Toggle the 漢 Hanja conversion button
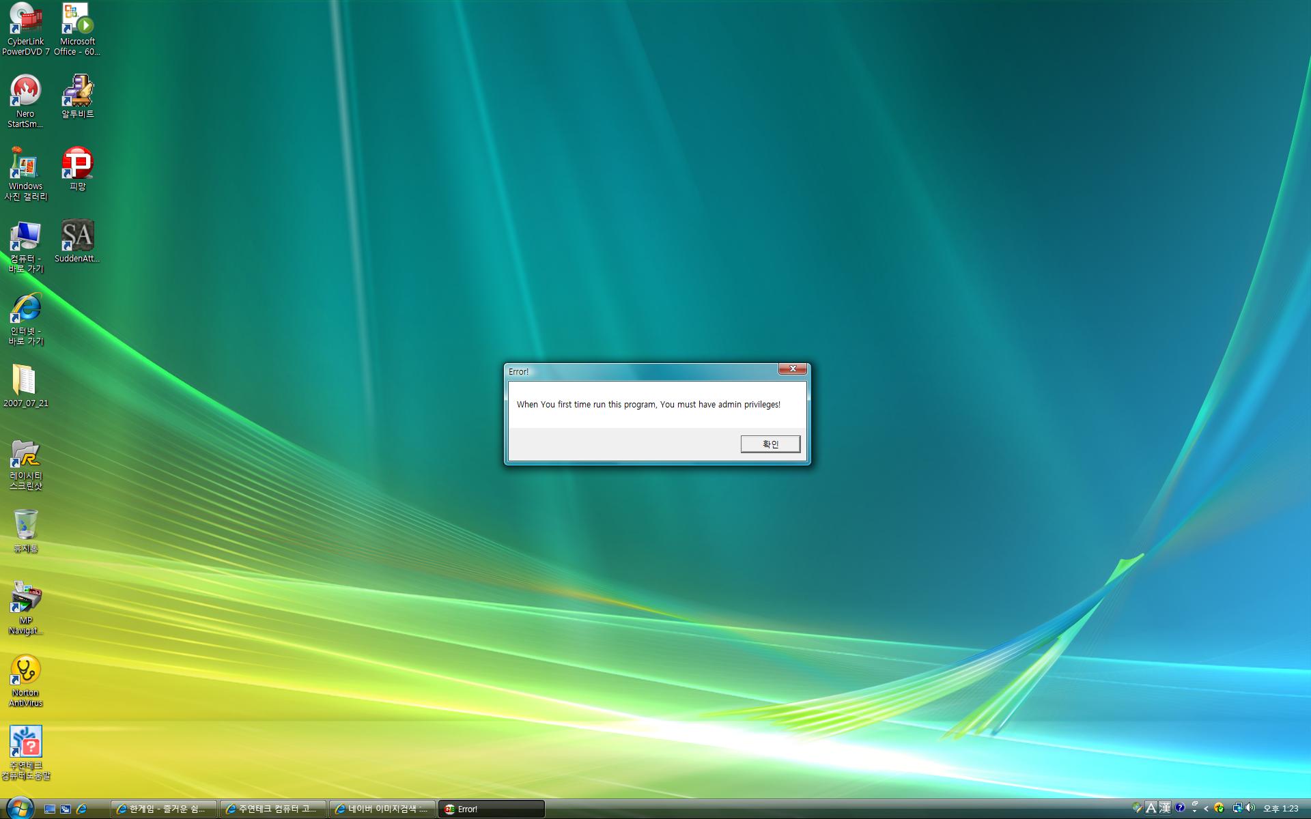The height and width of the screenshot is (819, 1311). [1165, 808]
